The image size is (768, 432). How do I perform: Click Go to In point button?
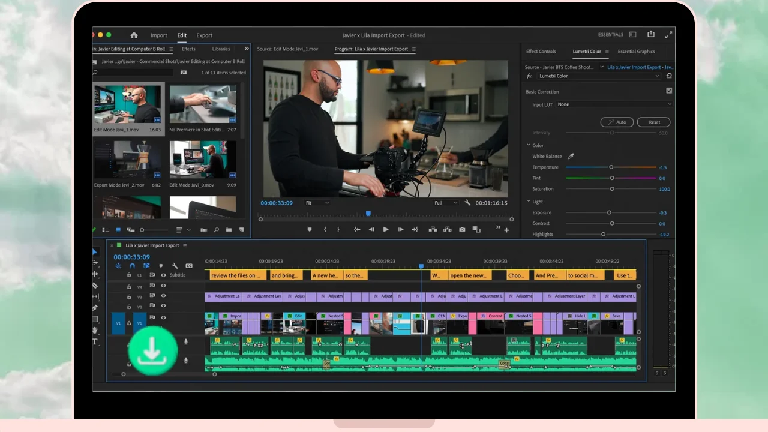coord(357,229)
